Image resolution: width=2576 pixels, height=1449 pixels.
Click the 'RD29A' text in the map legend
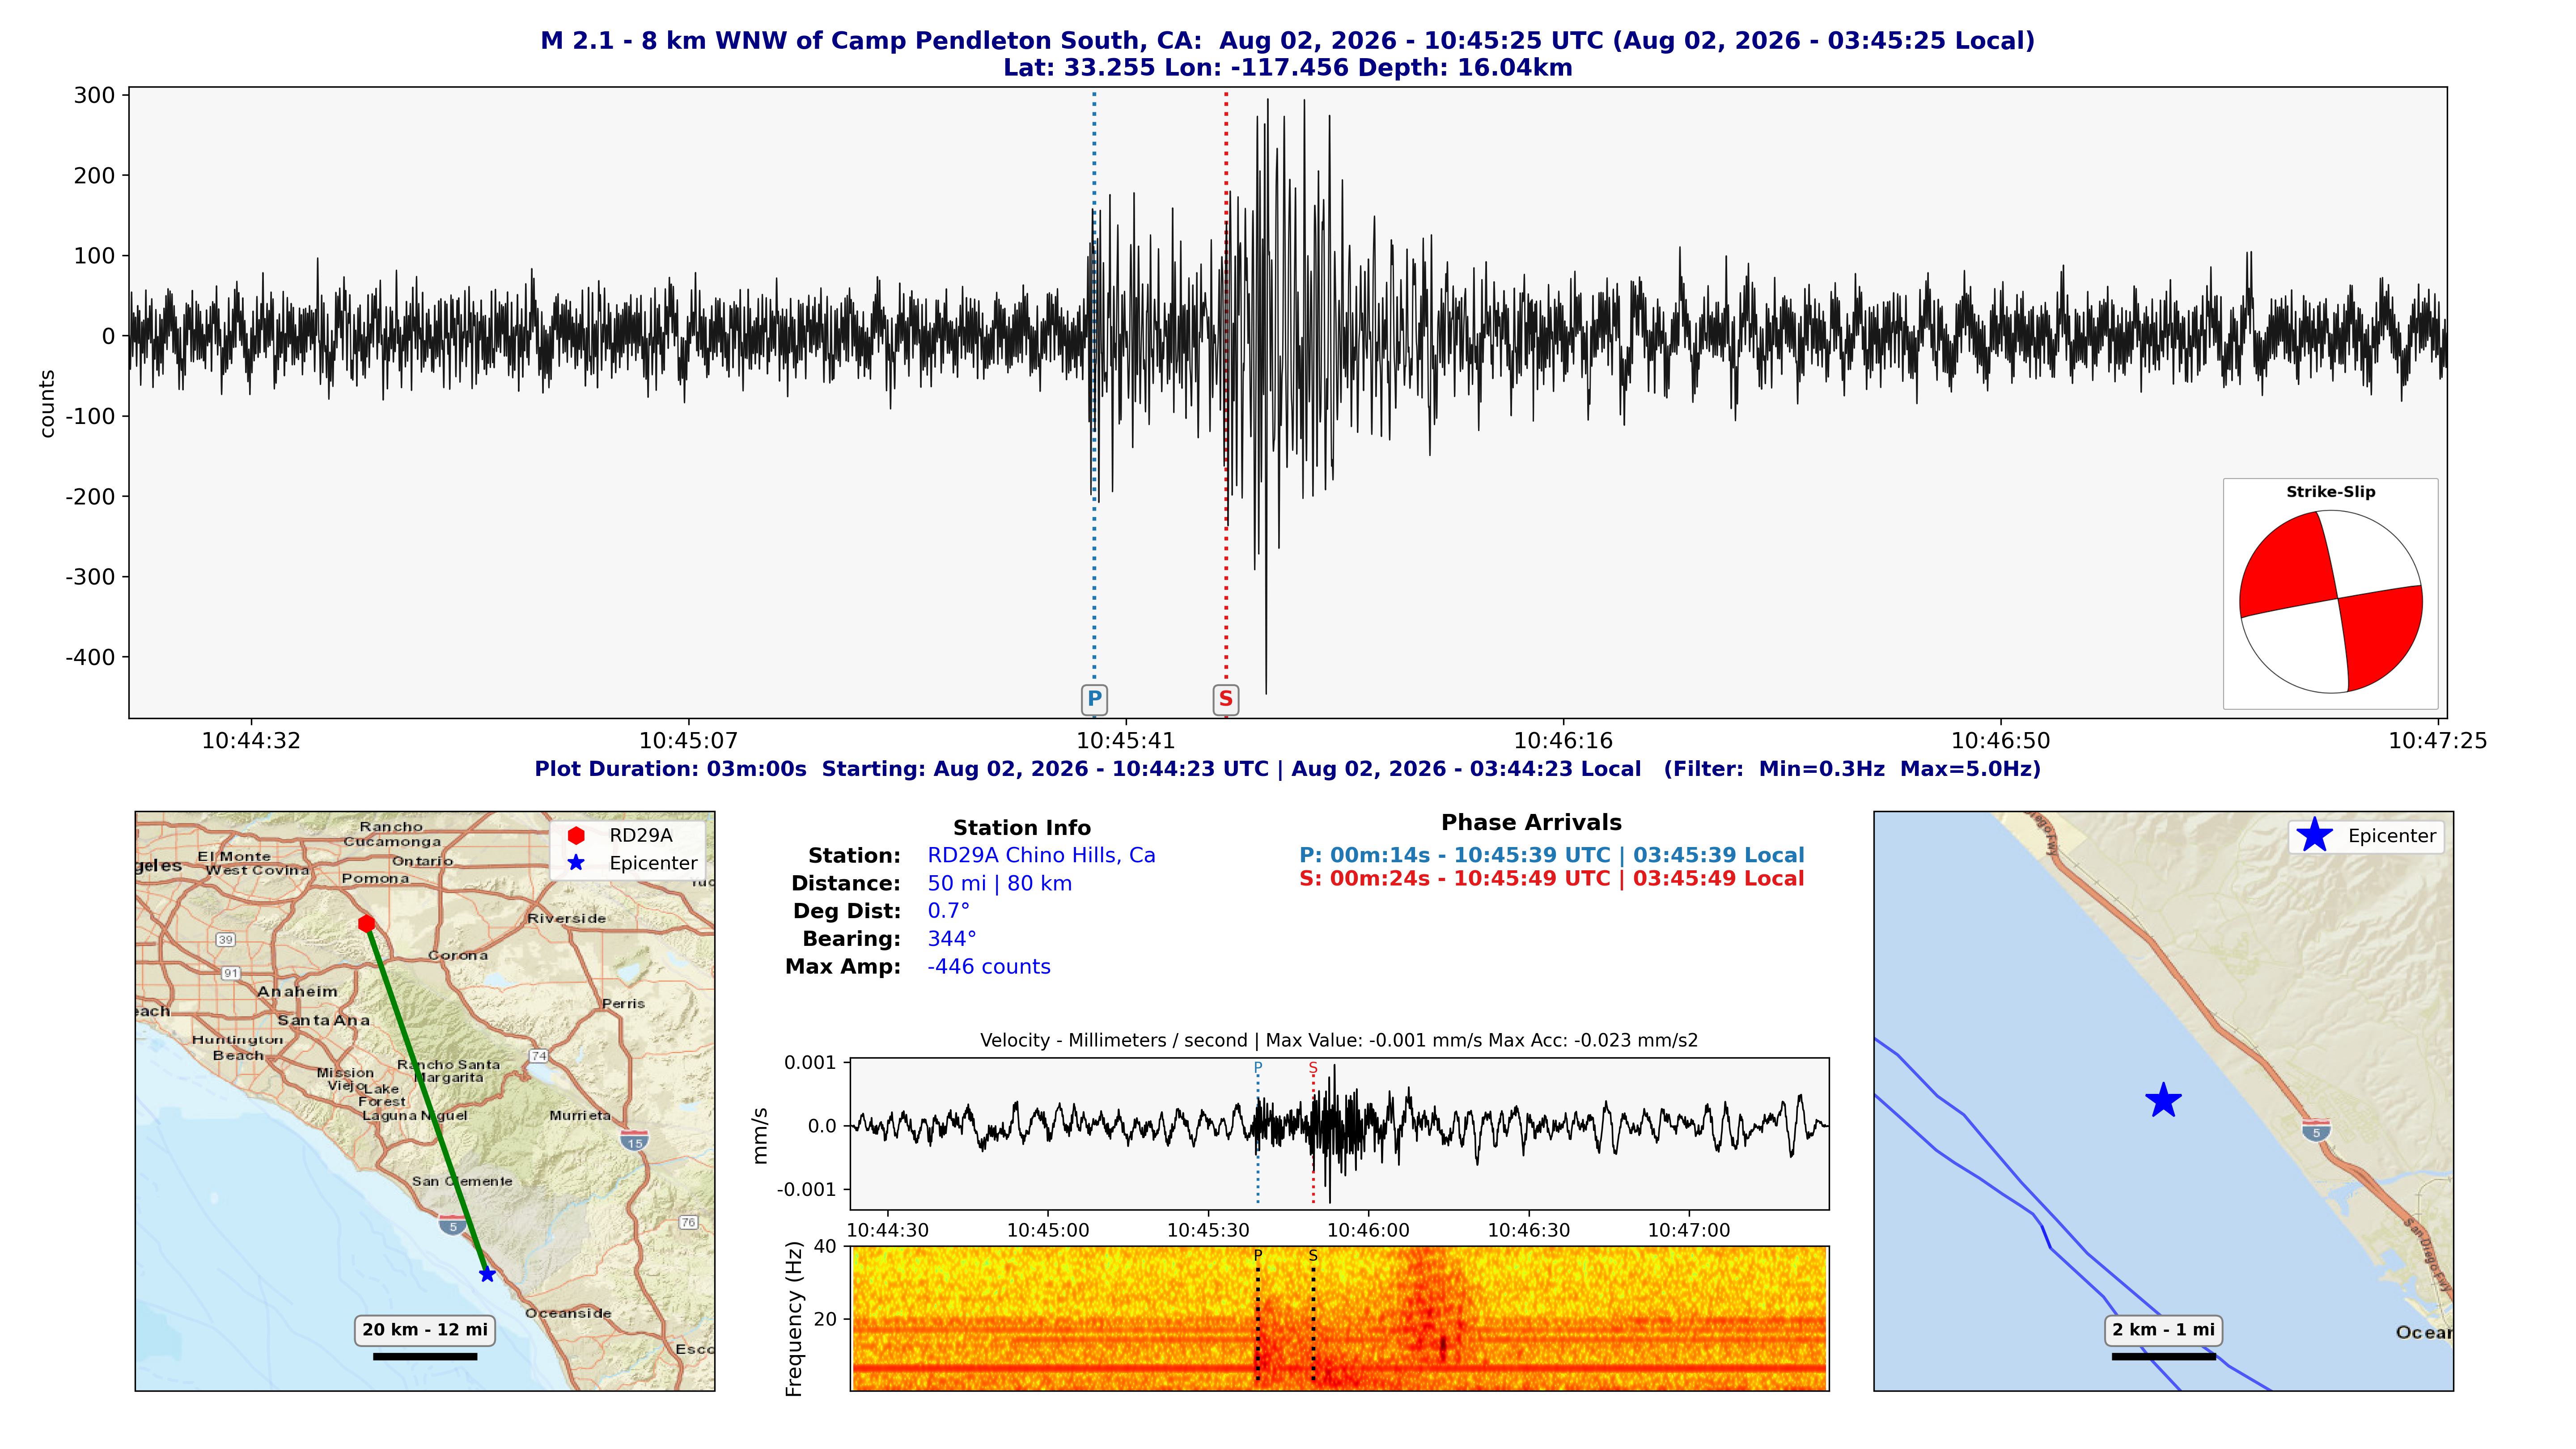coord(641,835)
